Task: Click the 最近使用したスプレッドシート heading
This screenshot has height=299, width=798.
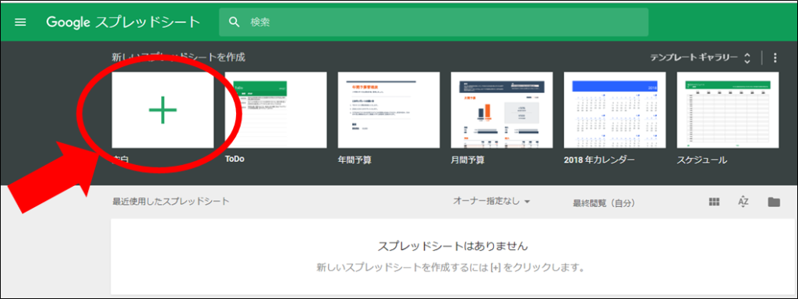Action: coord(171,202)
